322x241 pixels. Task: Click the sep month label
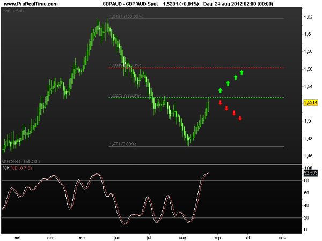pyautogui.click(x=217, y=238)
